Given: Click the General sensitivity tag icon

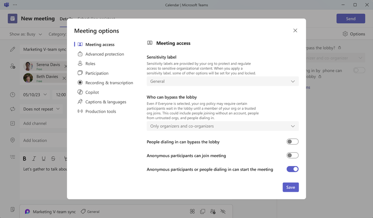Looking at the screenshot, I should [x=83, y=211].
